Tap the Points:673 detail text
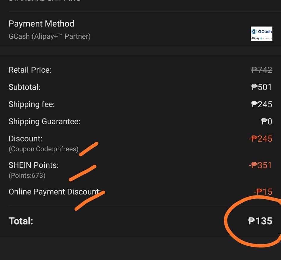The width and height of the screenshot is (281, 260). coord(27,176)
